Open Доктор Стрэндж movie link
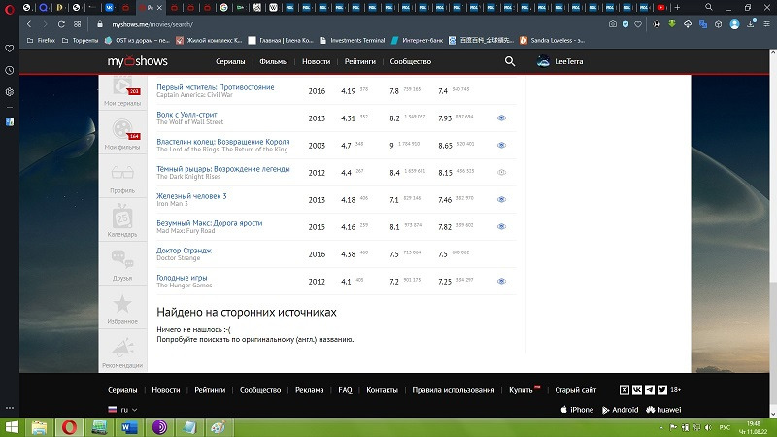777x437 pixels. [x=184, y=251]
